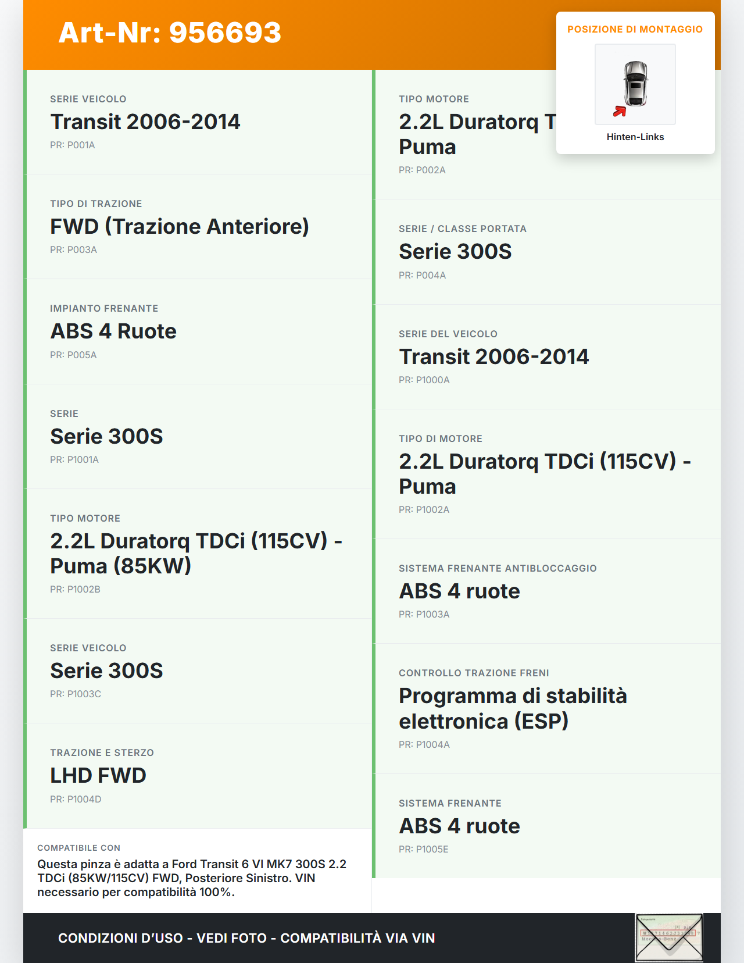
Task: Click the car mounting position diagram
Action: [635, 84]
